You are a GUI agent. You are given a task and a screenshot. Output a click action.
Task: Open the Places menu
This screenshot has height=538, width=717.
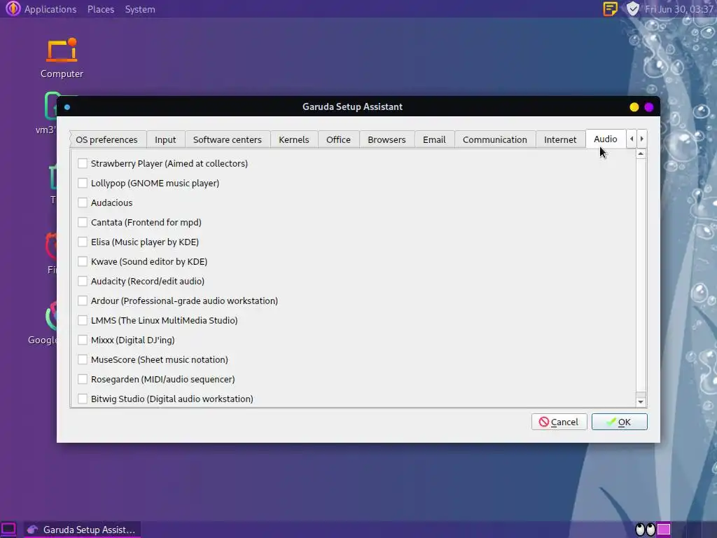tap(101, 9)
